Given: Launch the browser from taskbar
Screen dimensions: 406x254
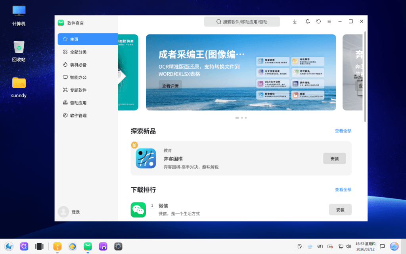Looking at the screenshot, I should pyautogui.click(x=73, y=246).
